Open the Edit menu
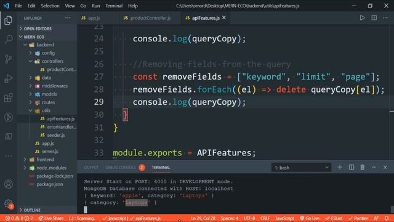Image resolution: width=394 pixels, height=222 pixels. click(x=31, y=6)
